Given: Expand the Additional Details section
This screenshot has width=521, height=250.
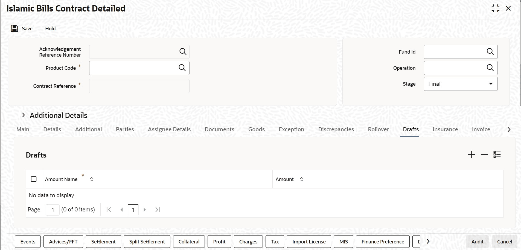Looking at the screenshot, I should click(24, 115).
